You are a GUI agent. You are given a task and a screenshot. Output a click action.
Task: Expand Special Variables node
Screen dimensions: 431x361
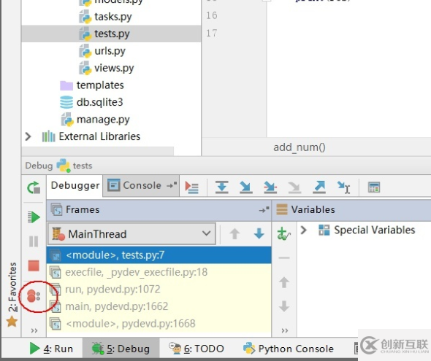coord(303,230)
